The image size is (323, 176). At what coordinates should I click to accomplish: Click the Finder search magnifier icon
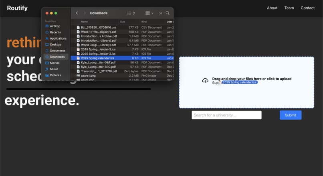click(x=168, y=13)
